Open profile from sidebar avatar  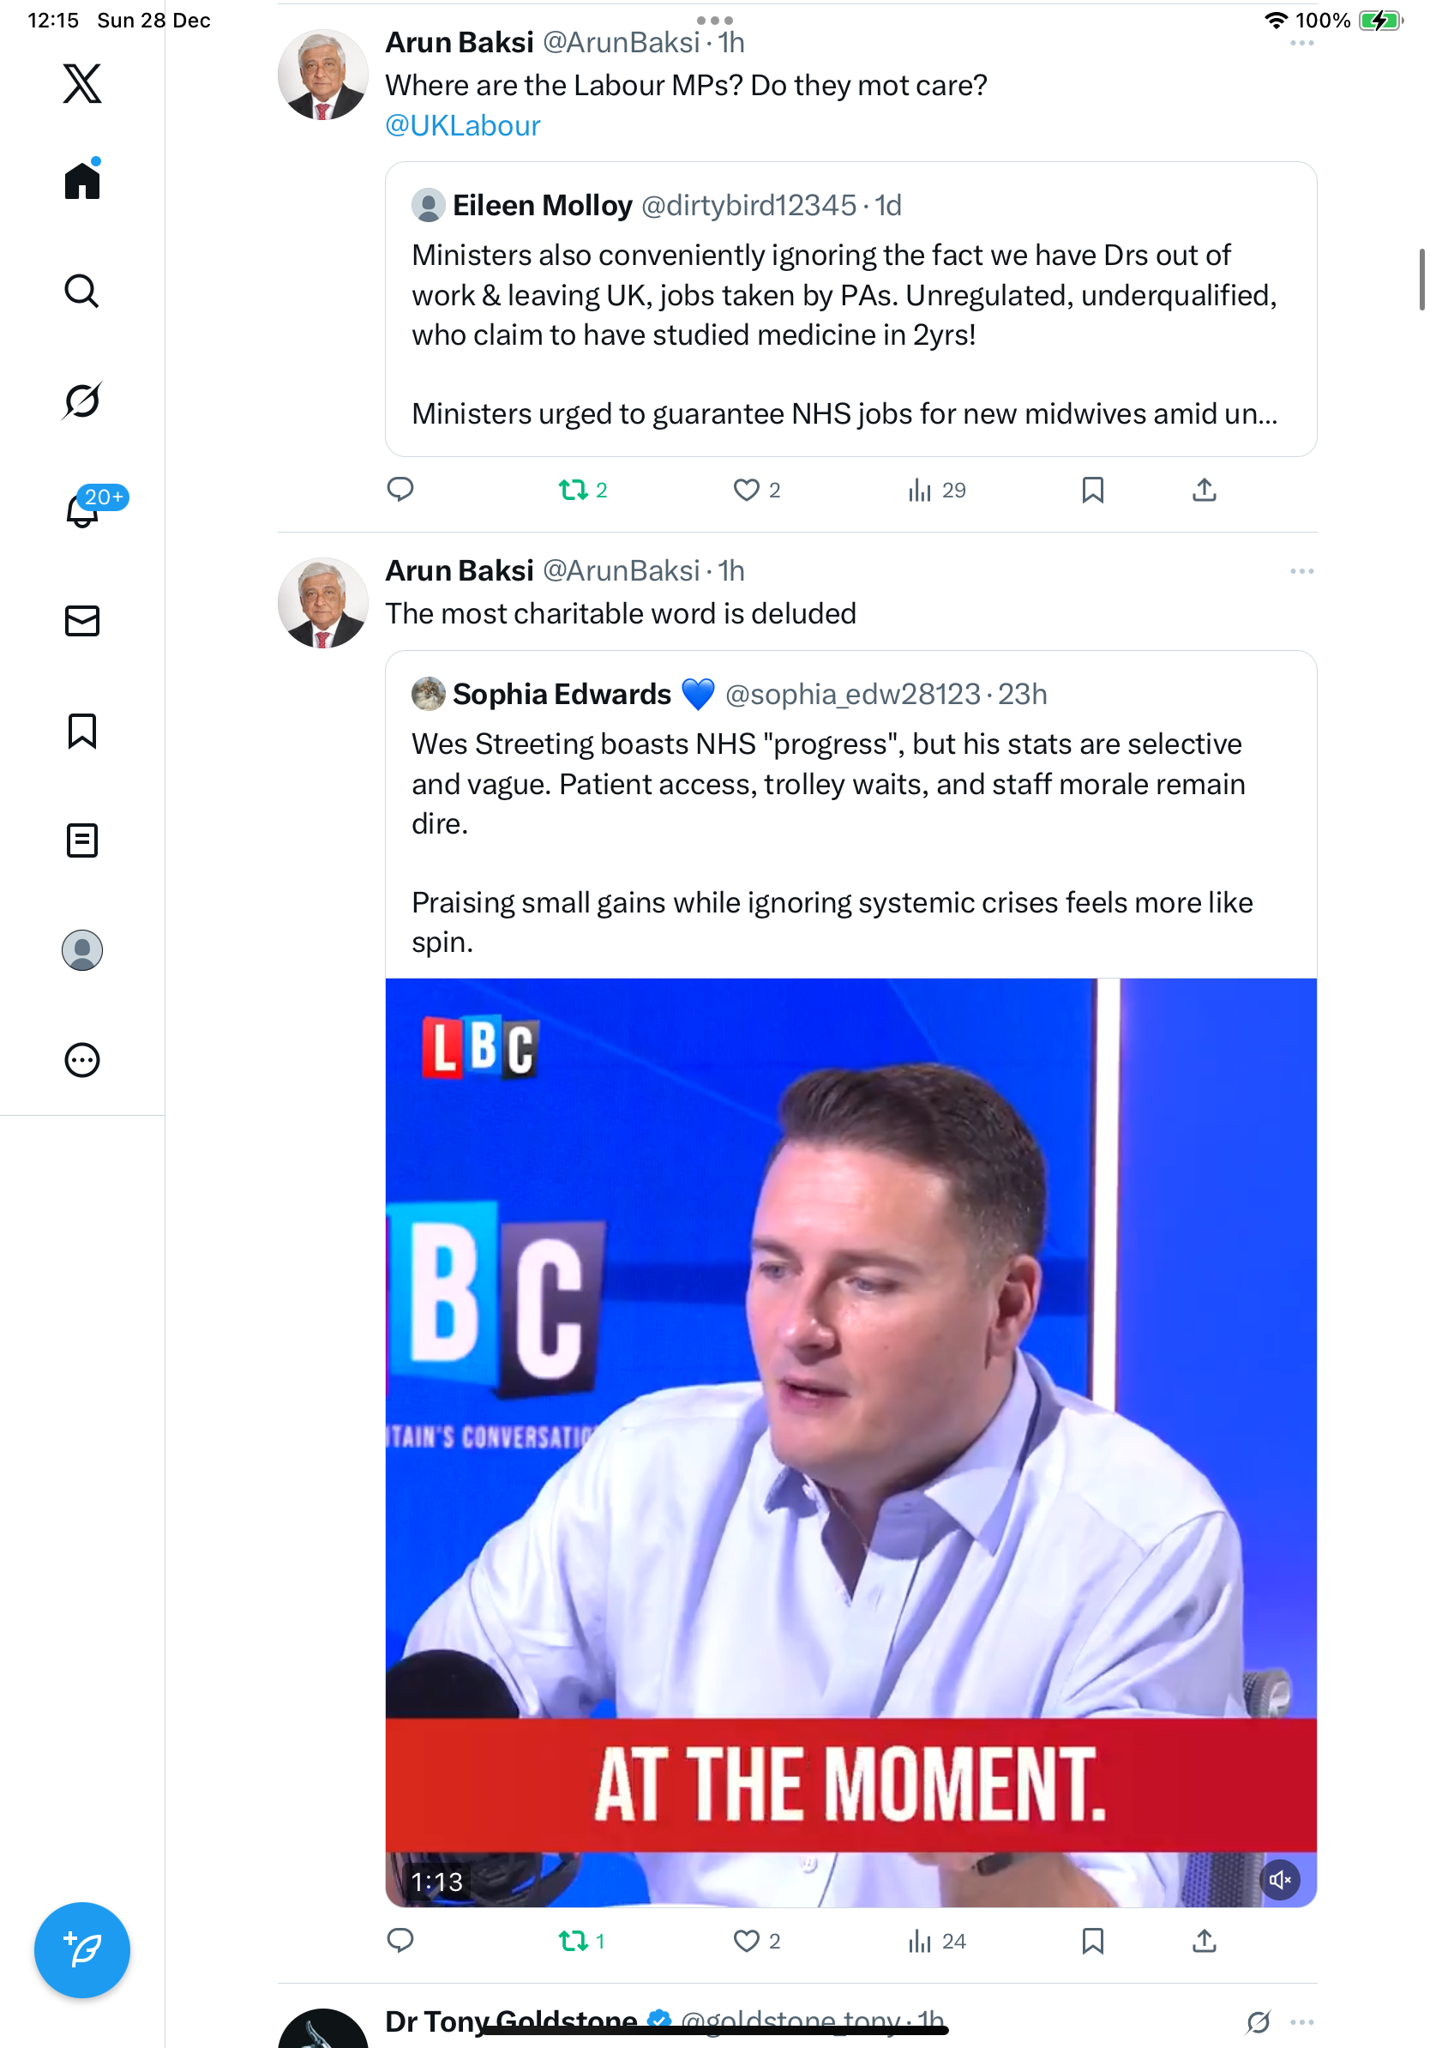(x=82, y=950)
